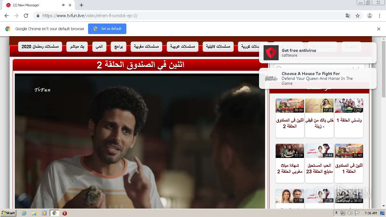The image size is (386, 217).
Task: Open مسلسلات لاتينية menu item
Action: (218, 47)
